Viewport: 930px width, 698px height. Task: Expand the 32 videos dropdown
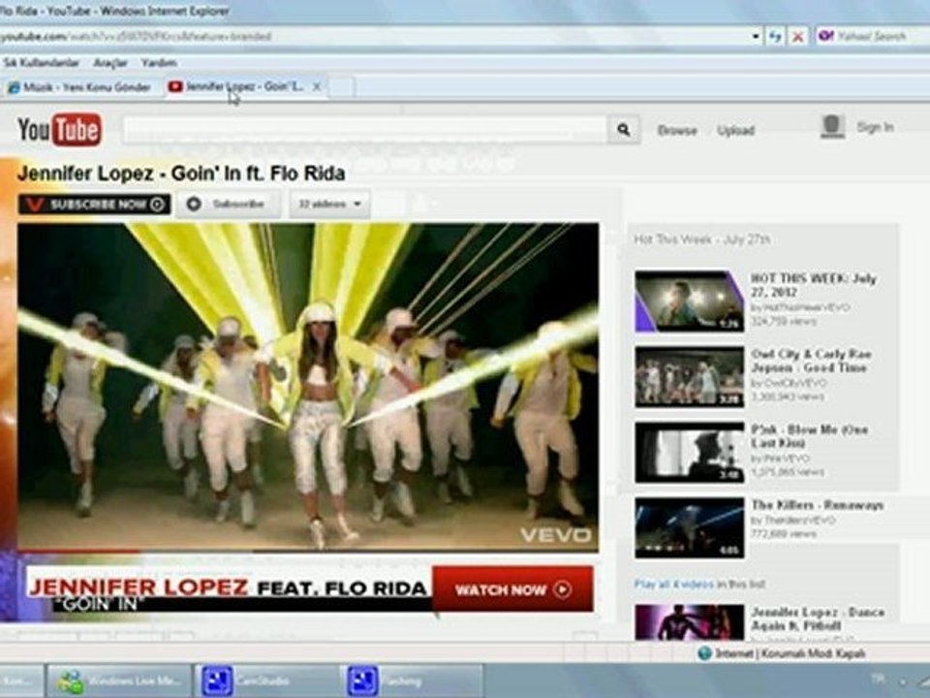point(329,205)
